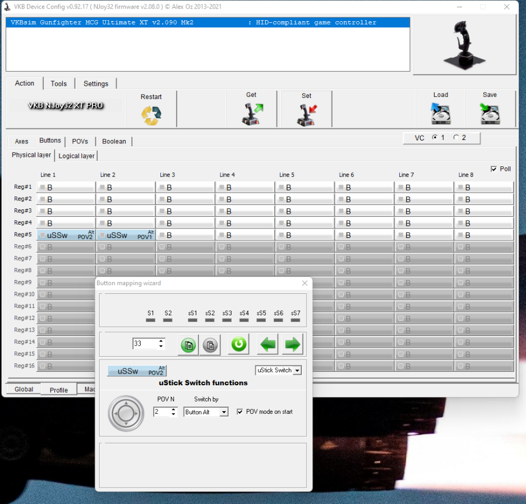Click the green left arrow button

pyautogui.click(x=267, y=344)
